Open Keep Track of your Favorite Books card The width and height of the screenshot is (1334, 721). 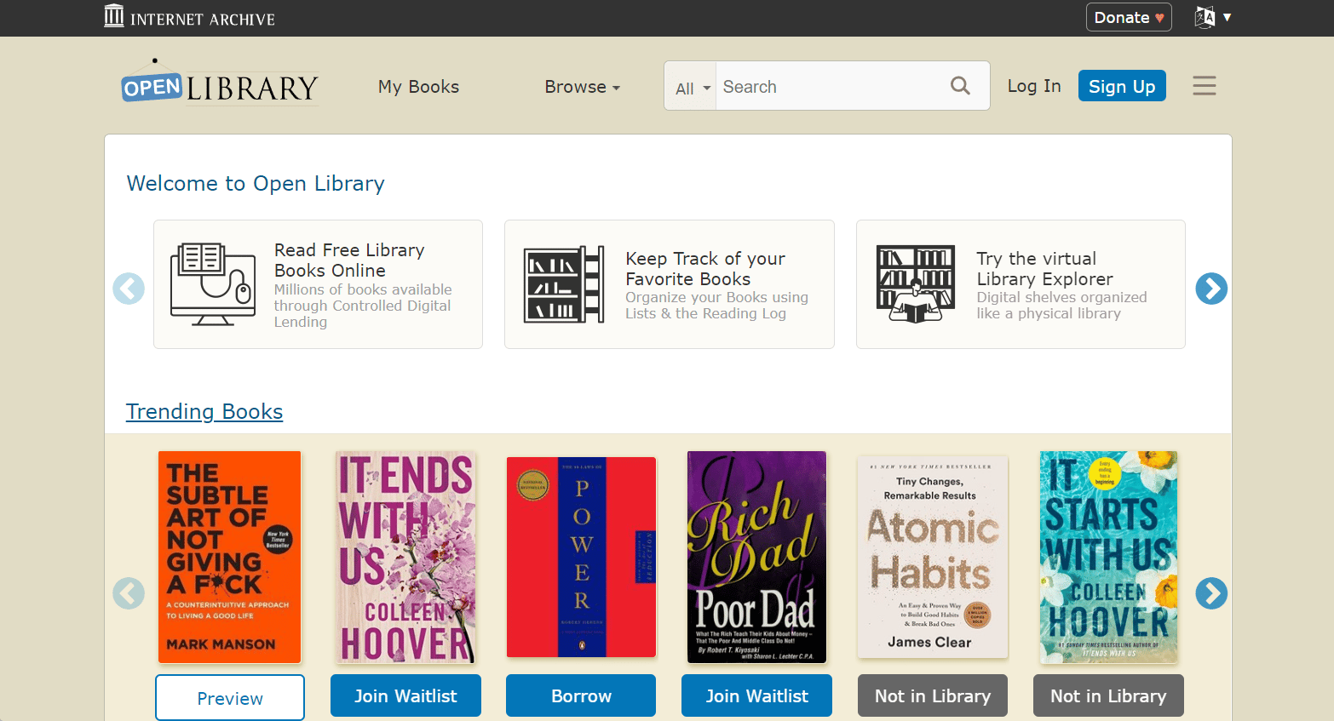coord(670,284)
